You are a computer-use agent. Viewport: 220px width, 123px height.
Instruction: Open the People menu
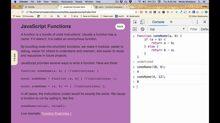pos(79,2)
